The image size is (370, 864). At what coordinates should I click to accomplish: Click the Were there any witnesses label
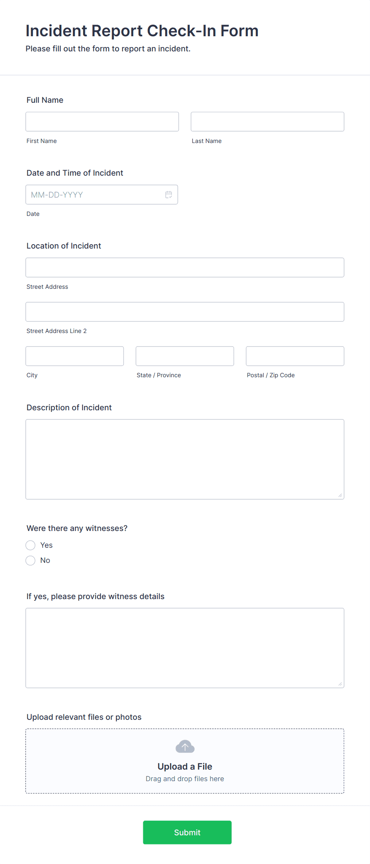pos(77,528)
